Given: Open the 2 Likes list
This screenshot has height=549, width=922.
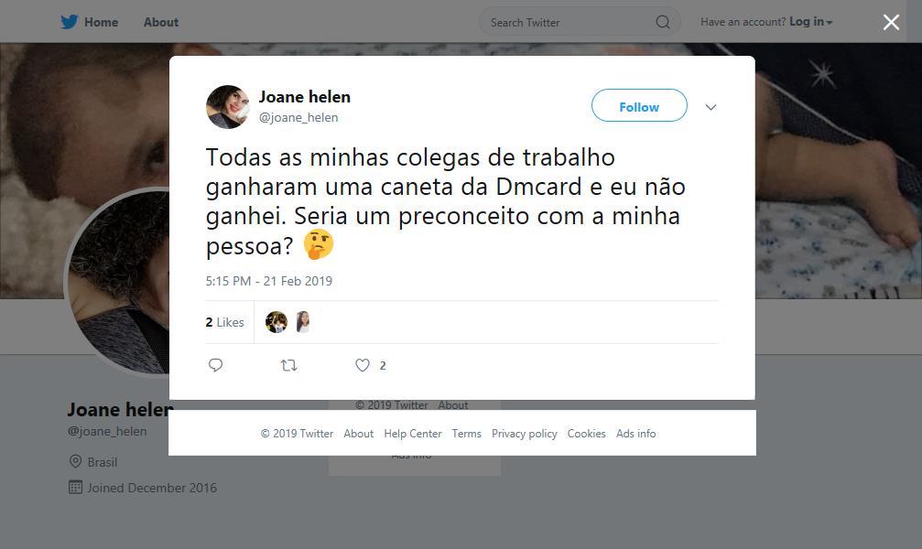Looking at the screenshot, I should tap(225, 322).
